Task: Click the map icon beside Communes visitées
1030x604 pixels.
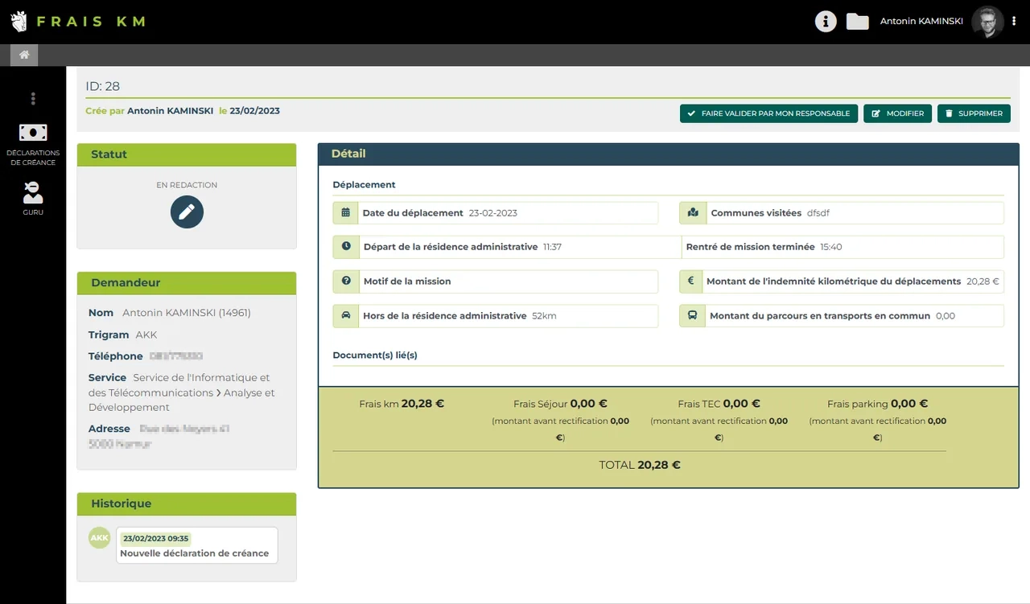Action: click(x=693, y=213)
